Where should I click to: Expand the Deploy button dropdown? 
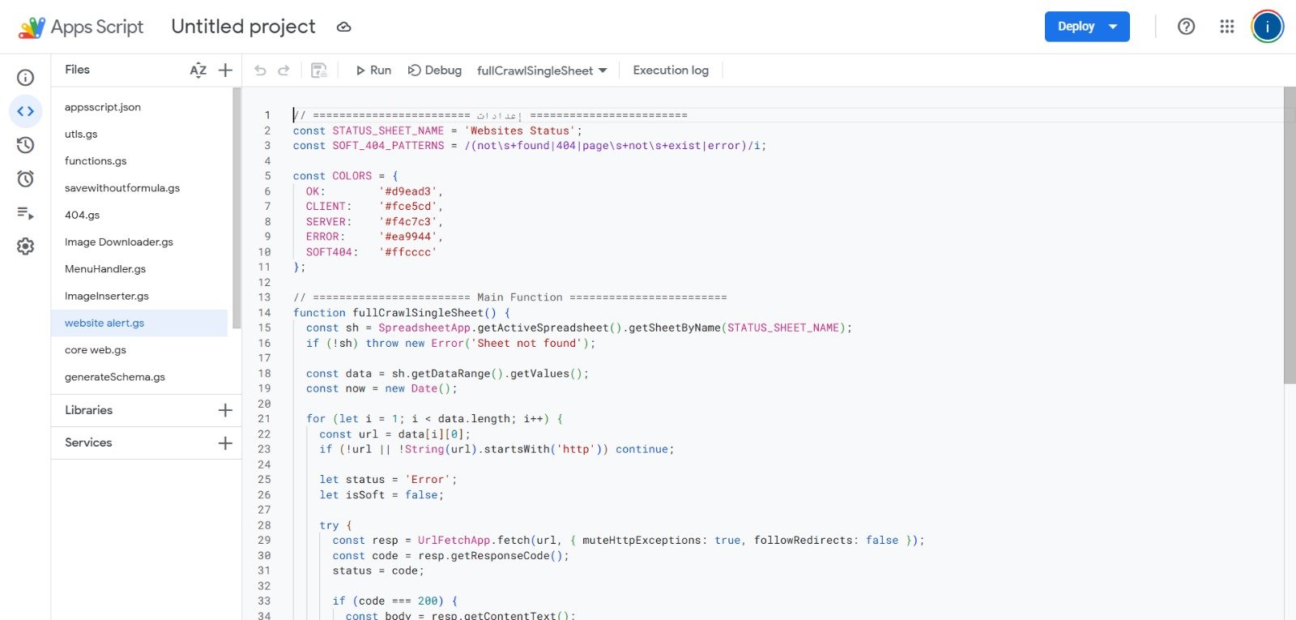(1114, 27)
